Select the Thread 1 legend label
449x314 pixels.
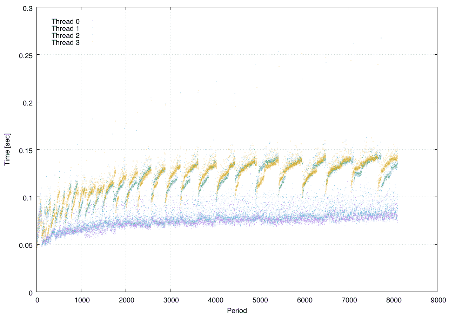(x=66, y=28)
